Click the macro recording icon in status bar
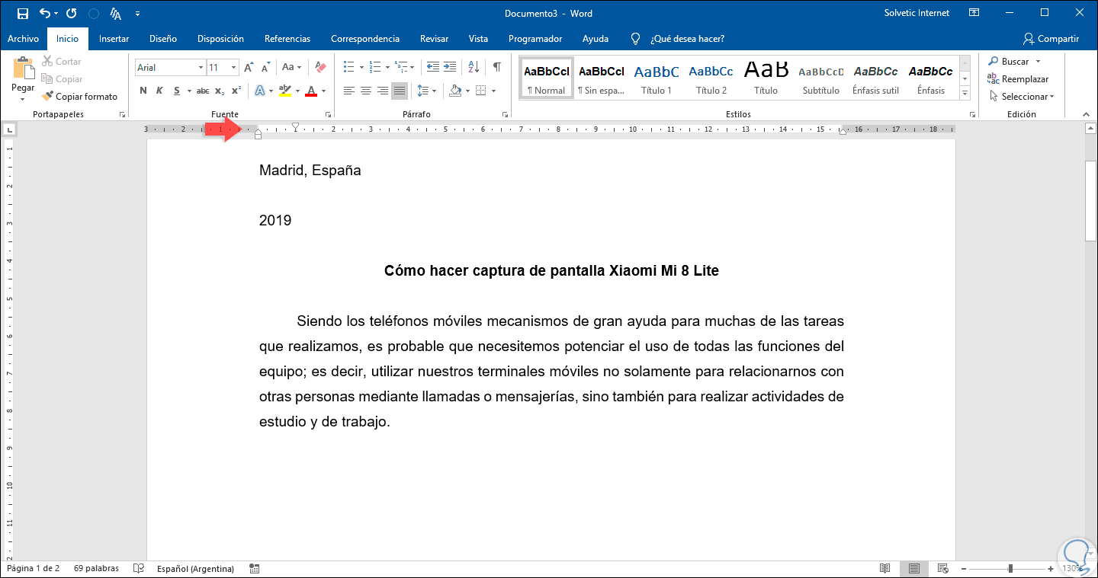Screen dimensions: 1098x578 (254, 568)
